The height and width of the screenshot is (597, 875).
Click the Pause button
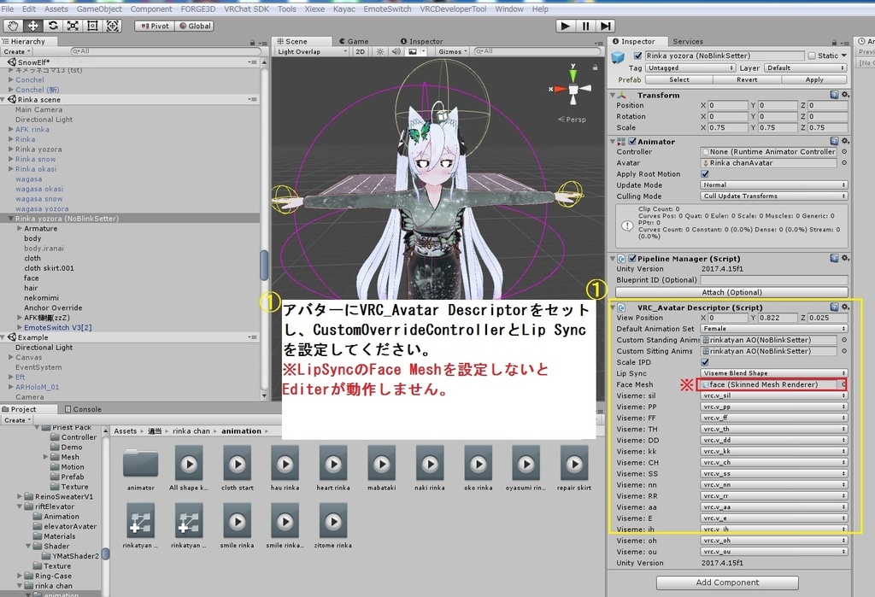point(584,26)
